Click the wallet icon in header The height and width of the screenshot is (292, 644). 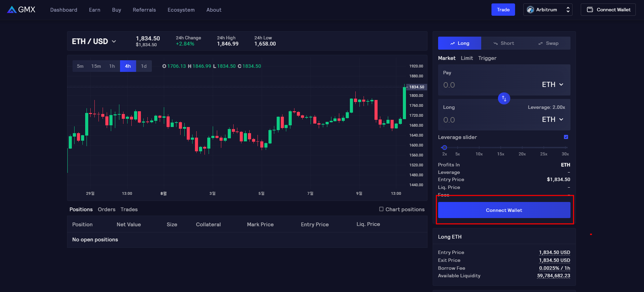pos(590,10)
